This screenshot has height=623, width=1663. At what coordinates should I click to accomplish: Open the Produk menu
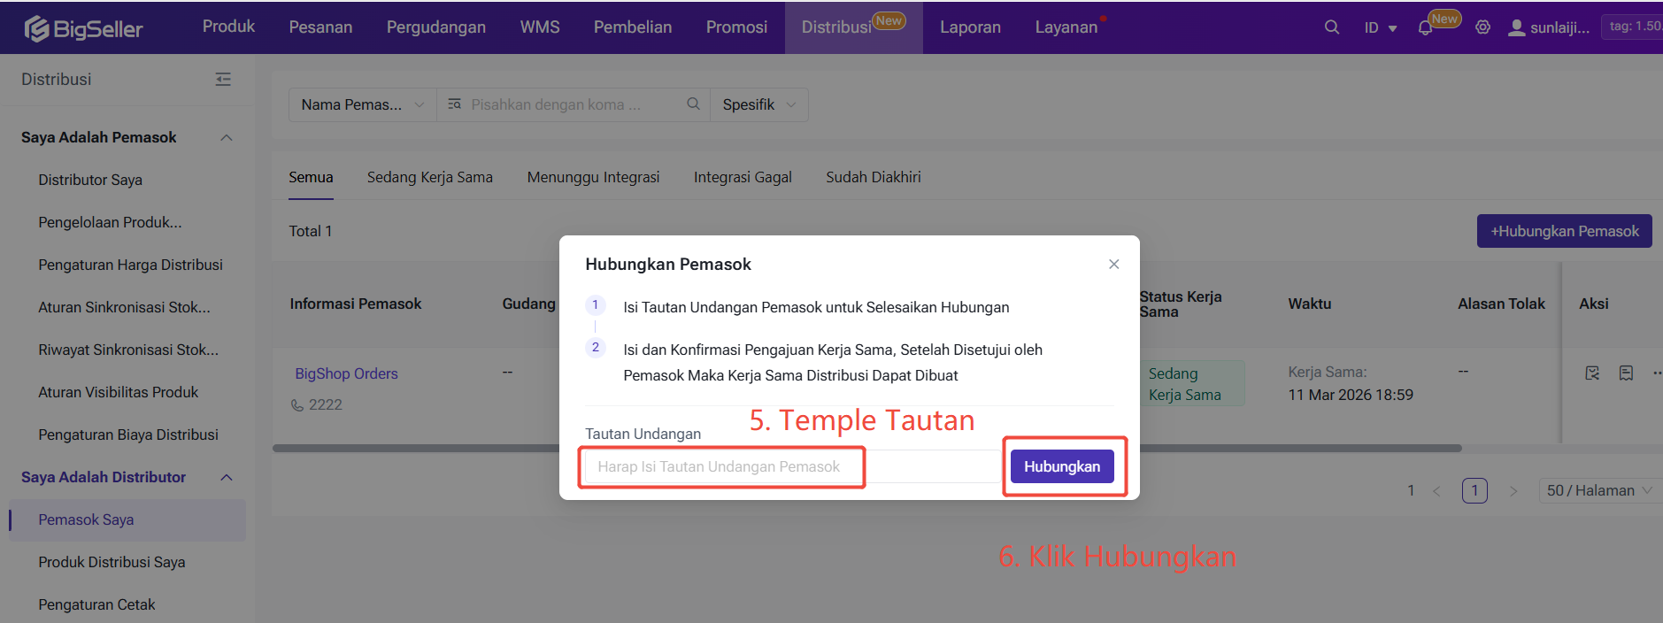point(228,27)
